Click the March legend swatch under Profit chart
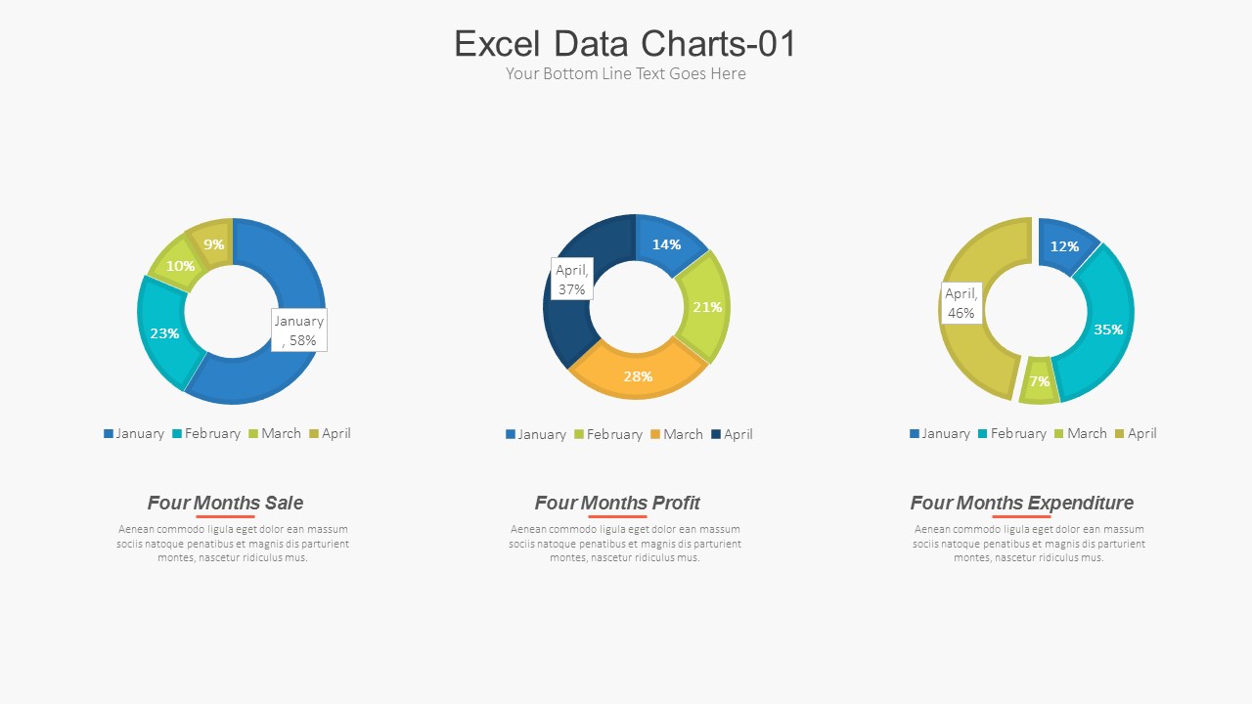The height and width of the screenshot is (704, 1252). 655,434
